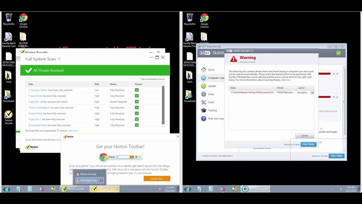Viewport: 362px width, 204px height.
Task: Click Install Now for Norton Toolbar
Action: (157, 179)
